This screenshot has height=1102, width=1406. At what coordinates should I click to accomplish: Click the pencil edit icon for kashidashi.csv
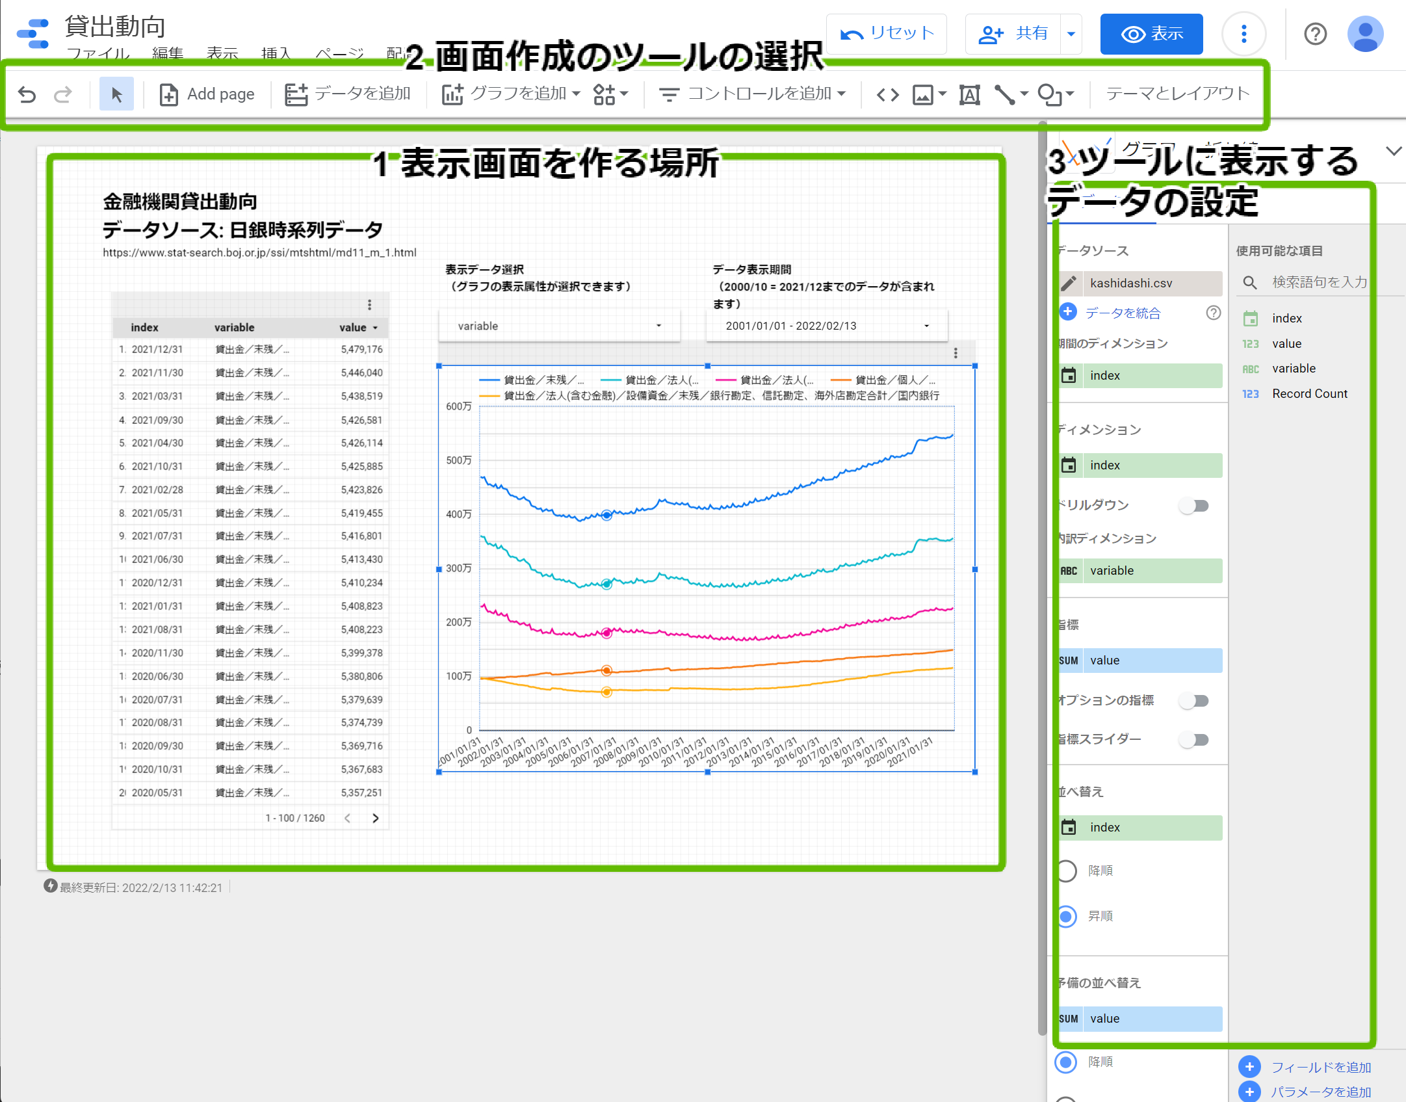click(x=1068, y=283)
